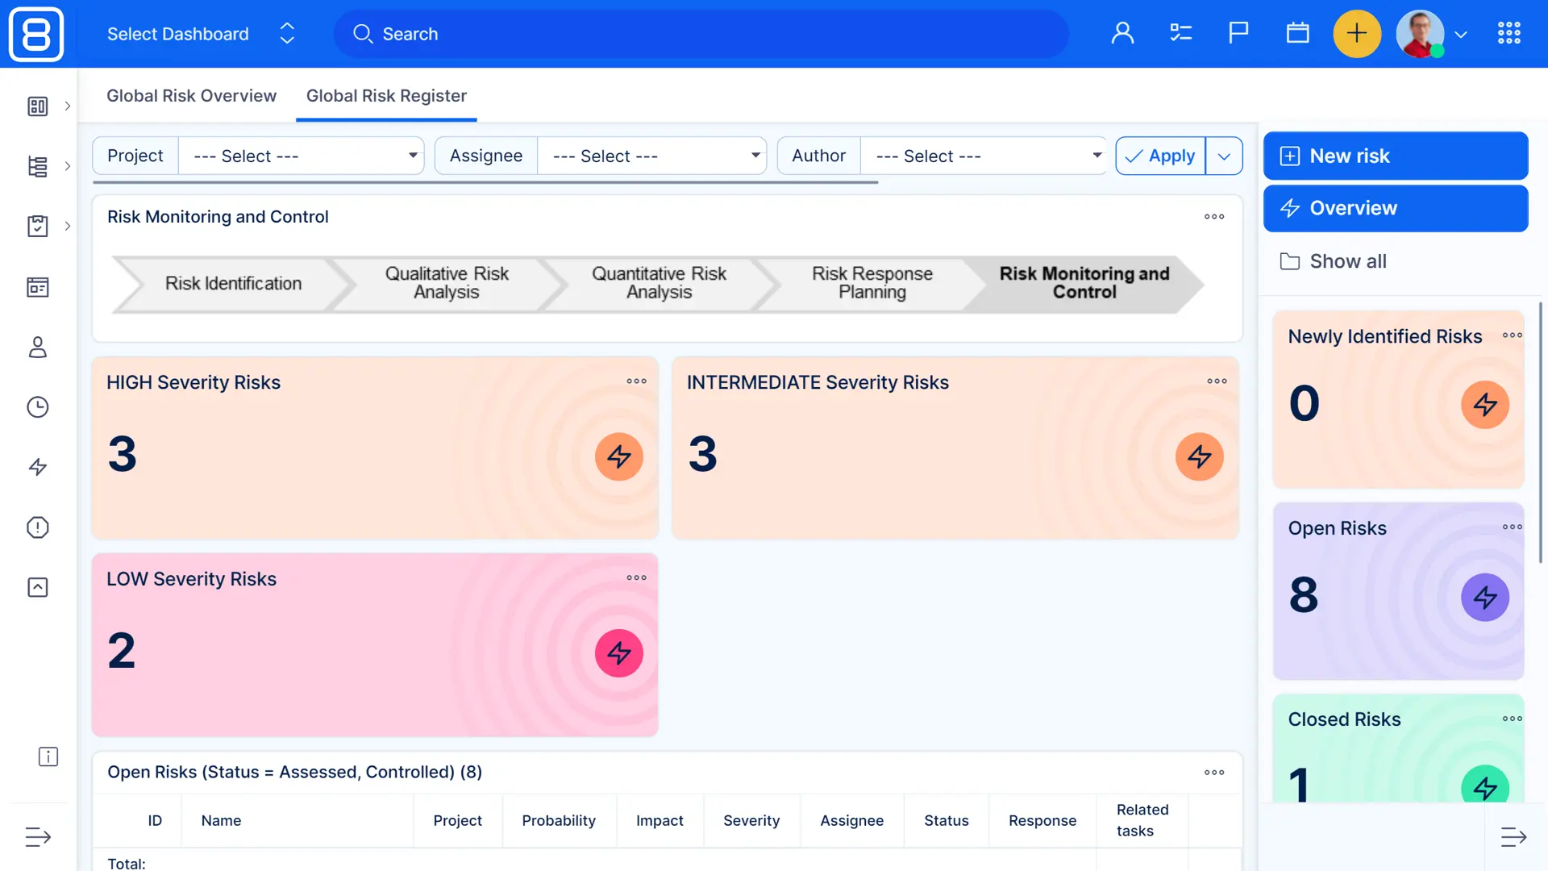Click the purple bolt on Open Risks card

tap(1484, 598)
